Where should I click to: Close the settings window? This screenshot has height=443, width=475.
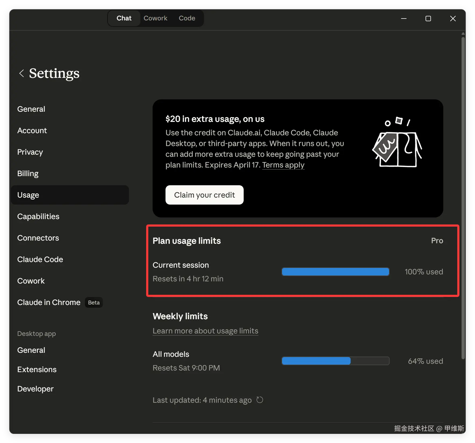click(453, 19)
